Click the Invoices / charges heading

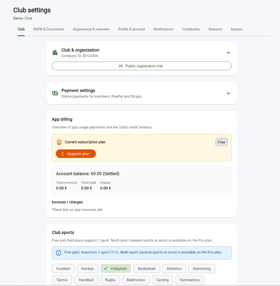tap(67, 202)
